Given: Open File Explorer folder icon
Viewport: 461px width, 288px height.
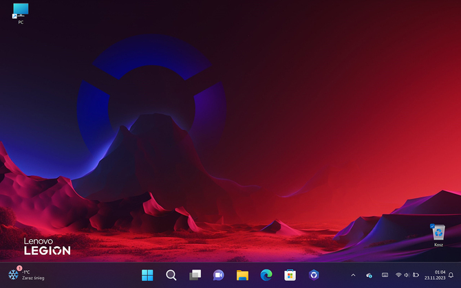Looking at the screenshot, I should pyautogui.click(x=243, y=275).
